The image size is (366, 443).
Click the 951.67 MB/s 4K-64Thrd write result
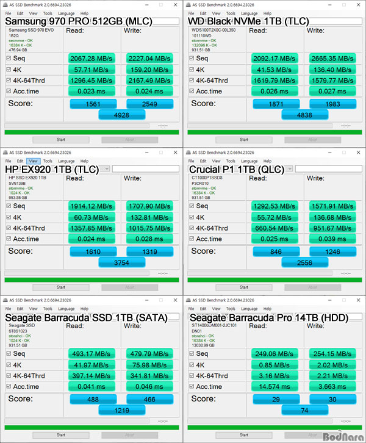point(332,228)
